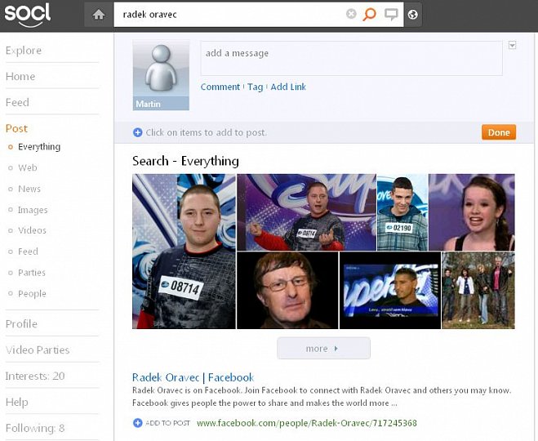Viewport: 538px width, 441px height.
Task: Open Radek Oravec | Facebook result
Action: [193, 377]
